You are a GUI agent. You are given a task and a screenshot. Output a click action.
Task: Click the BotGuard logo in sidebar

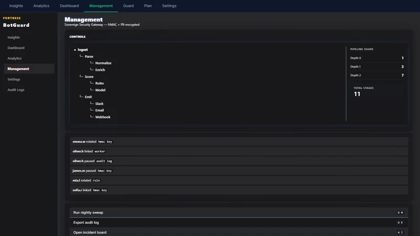pyautogui.click(x=16, y=25)
